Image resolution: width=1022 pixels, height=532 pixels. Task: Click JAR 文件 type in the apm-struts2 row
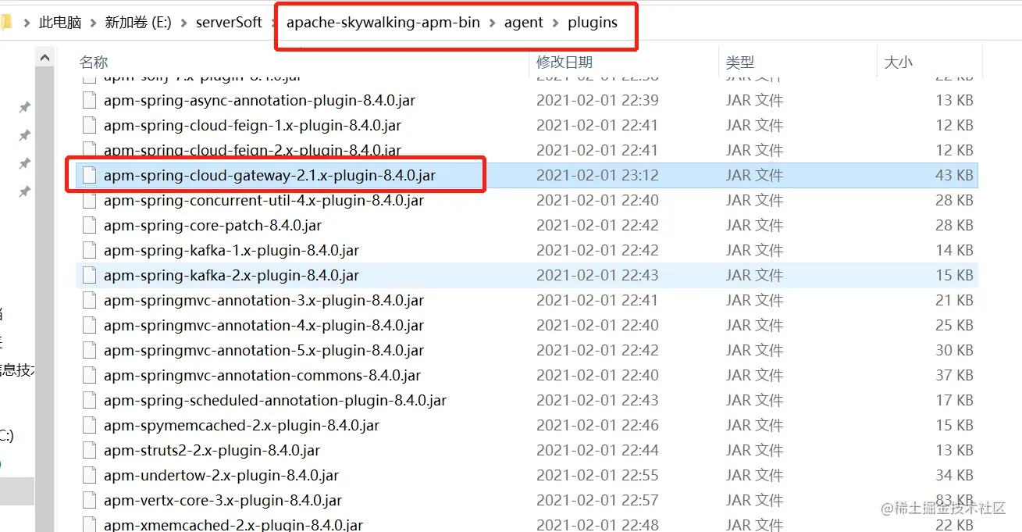(x=754, y=450)
